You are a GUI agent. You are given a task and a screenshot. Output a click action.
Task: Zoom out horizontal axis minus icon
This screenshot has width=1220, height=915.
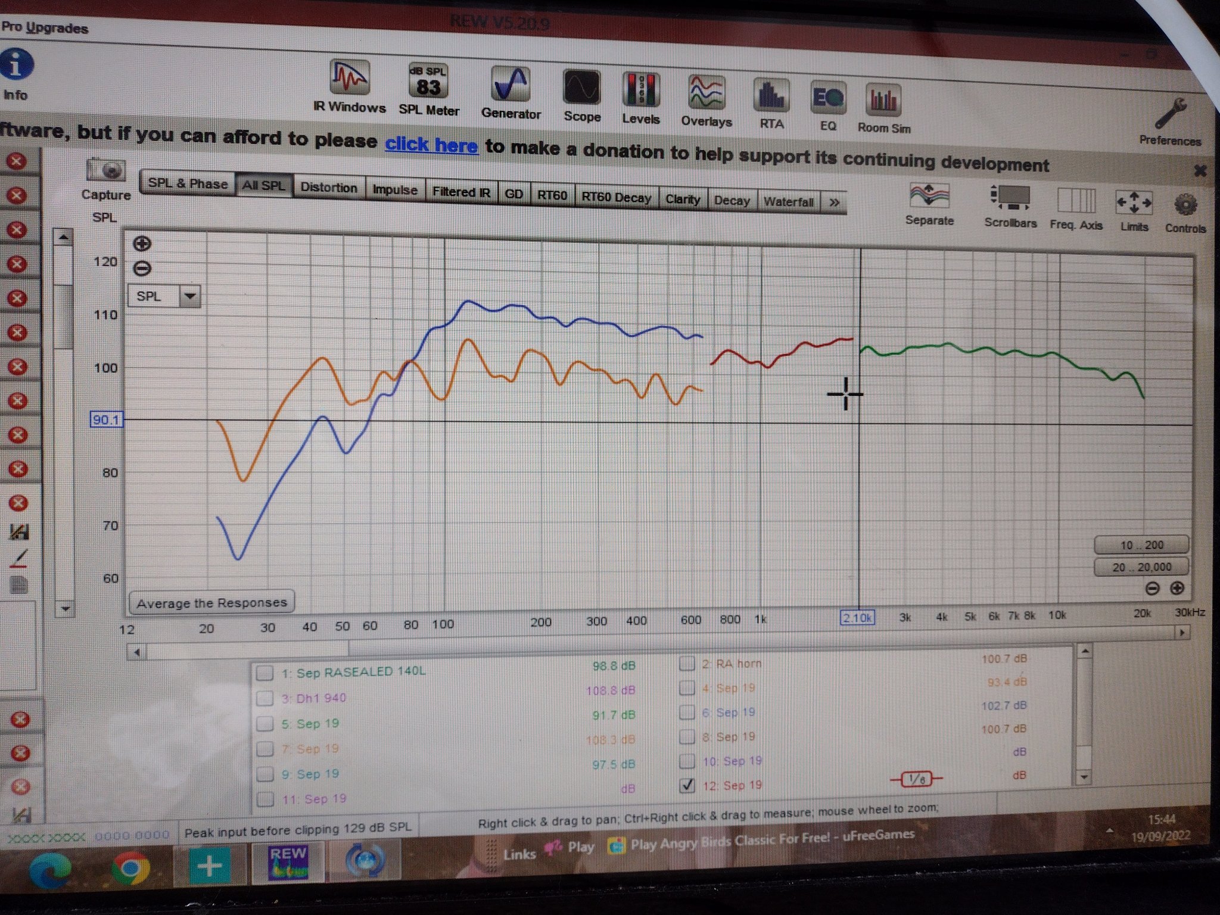(1153, 589)
